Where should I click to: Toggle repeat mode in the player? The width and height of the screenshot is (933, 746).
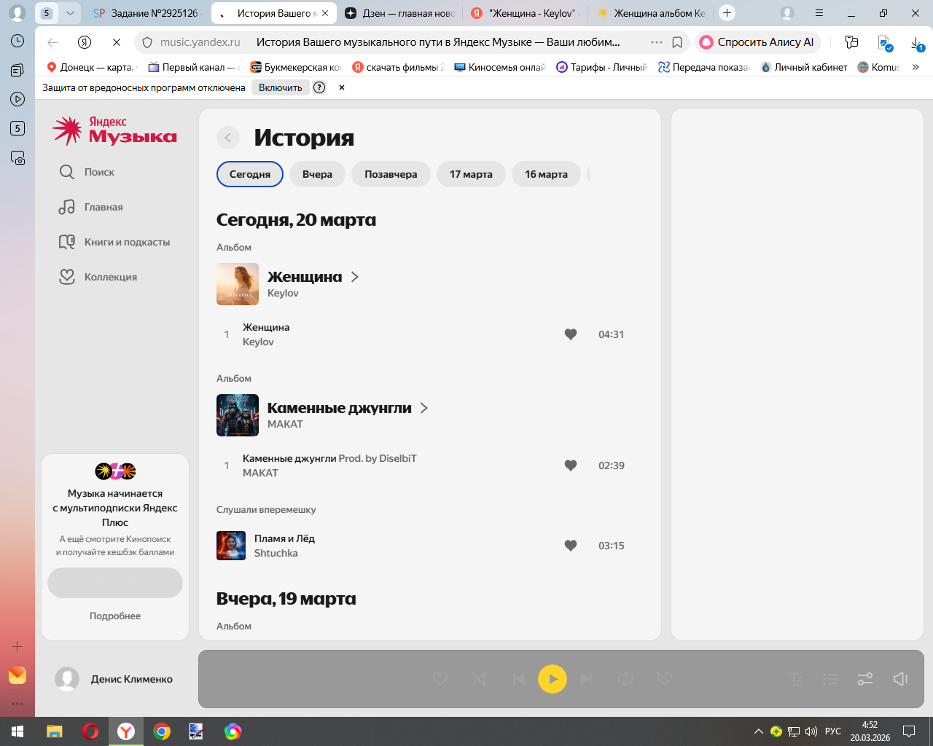(x=625, y=679)
